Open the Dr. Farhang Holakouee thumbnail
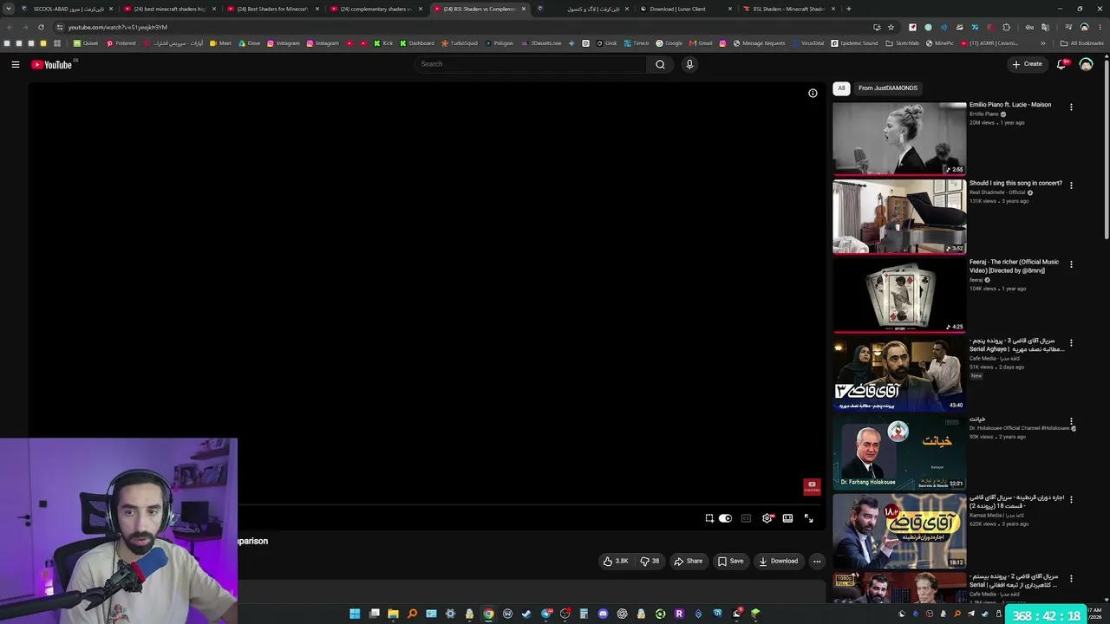Viewport: 1110px width, 624px height. click(x=899, y=452)
